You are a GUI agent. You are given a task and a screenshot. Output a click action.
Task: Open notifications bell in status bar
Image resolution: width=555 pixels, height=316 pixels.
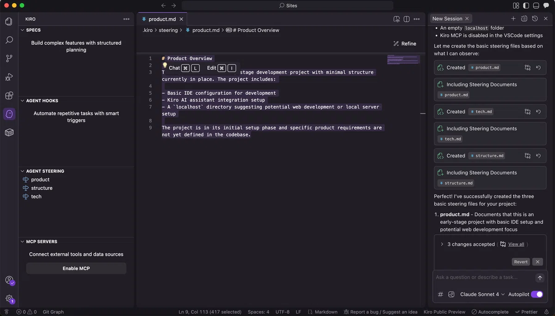547,312
